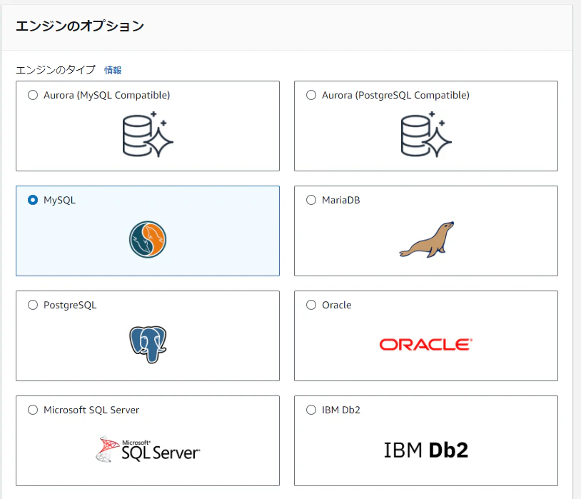Click the Aurora (PostgreSQL Compatible) label text
This screenshot has width=581, height=499.
click(x=395, y=95)
